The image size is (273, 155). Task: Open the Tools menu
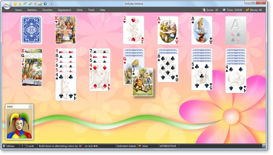(91, 10)
